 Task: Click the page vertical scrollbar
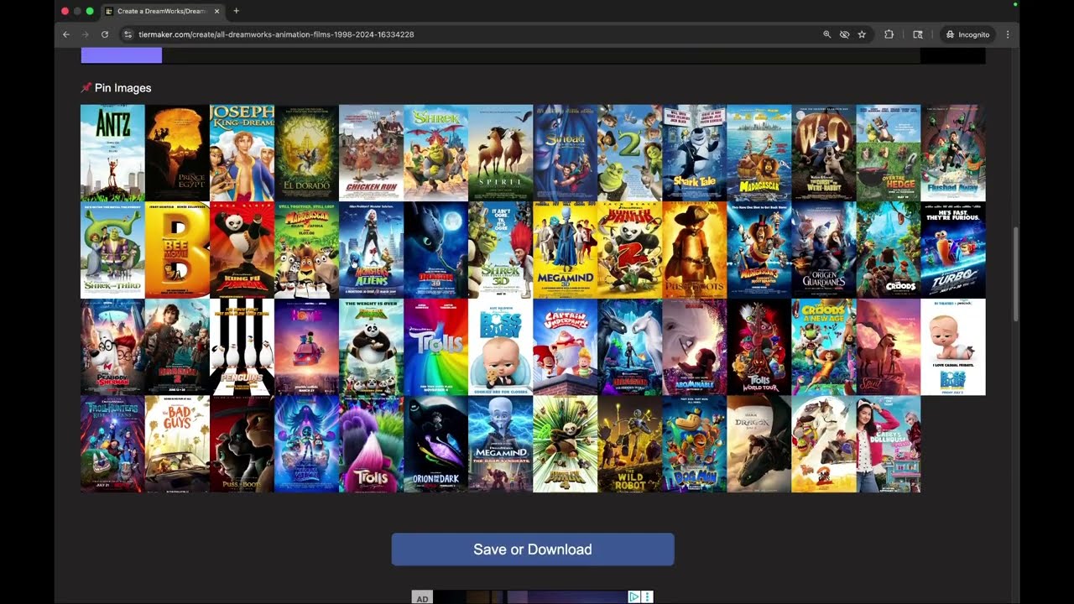1016,273
